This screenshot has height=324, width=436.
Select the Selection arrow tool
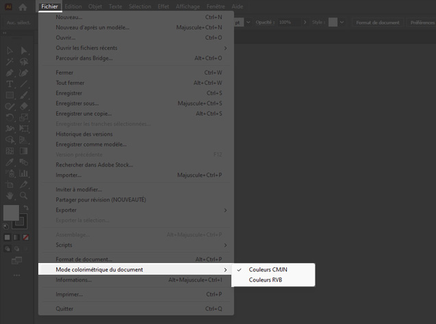point(10,51)
